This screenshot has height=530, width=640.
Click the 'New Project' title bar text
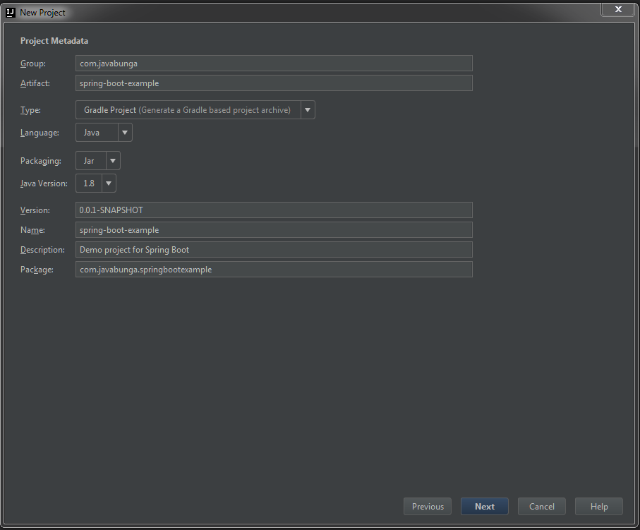[42, 13]
